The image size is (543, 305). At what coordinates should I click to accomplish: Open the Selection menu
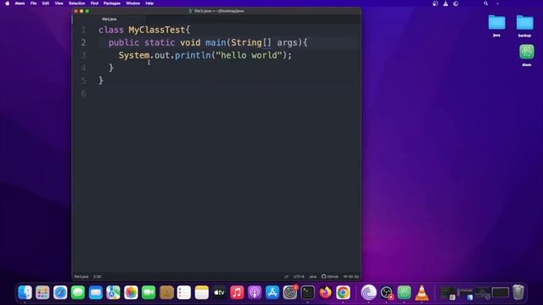click(77, 3)
